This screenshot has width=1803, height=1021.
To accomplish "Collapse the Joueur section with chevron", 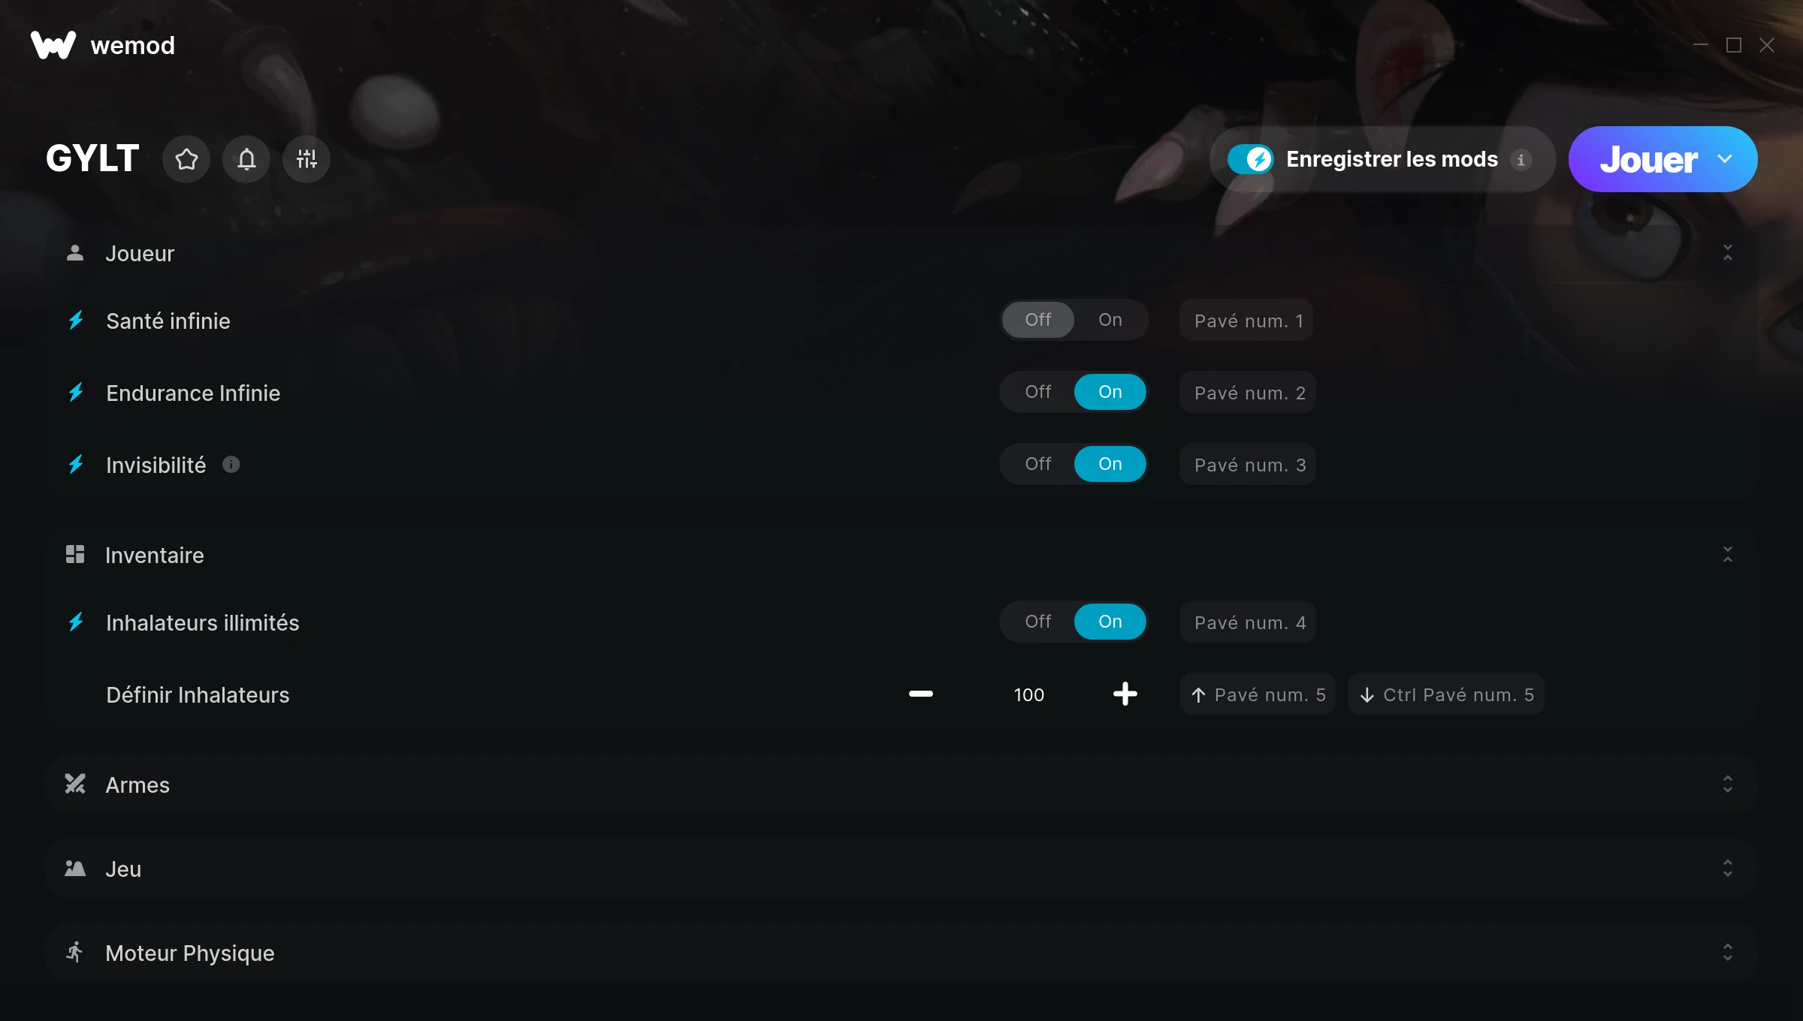I will (x=1728, y=253).
